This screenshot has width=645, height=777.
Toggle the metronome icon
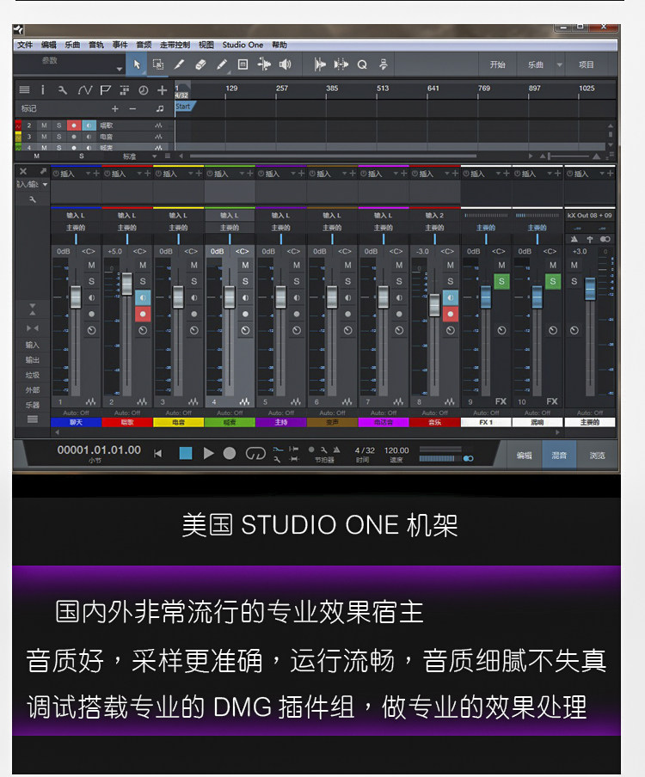[x=336, y=450]
